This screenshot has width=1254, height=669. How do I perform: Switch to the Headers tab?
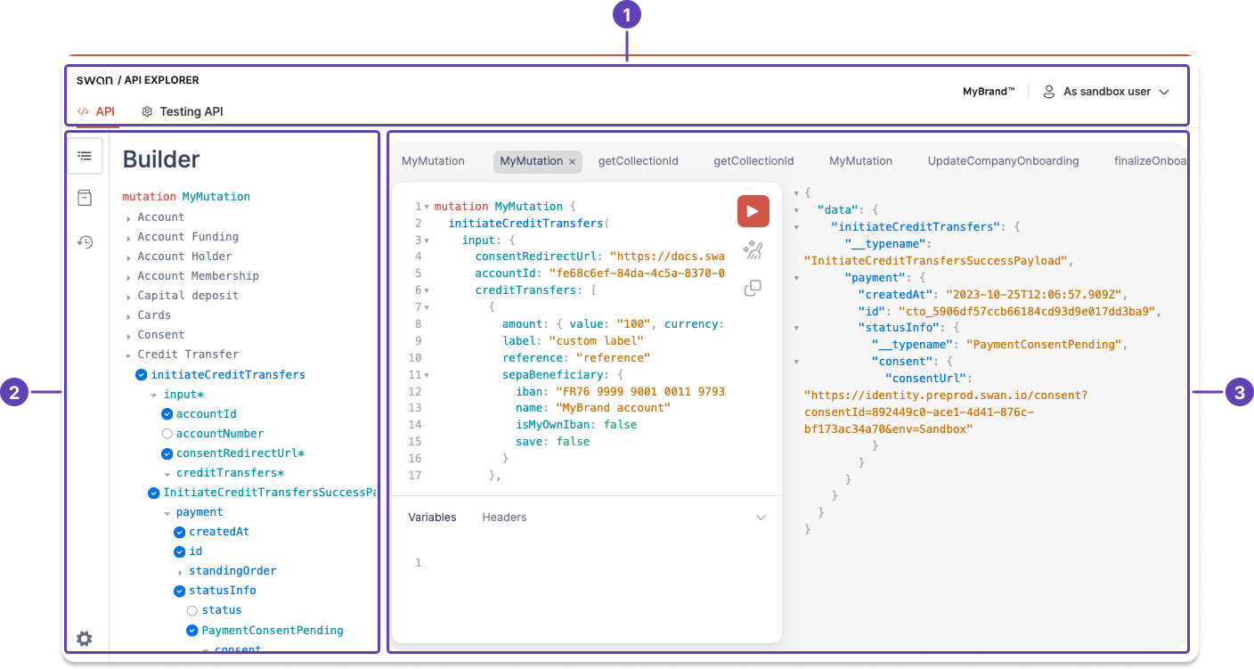coord(504,517)
